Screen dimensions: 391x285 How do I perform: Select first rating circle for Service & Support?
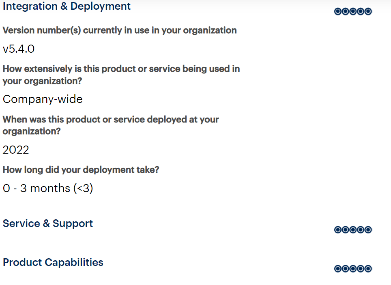coord(338,229)
